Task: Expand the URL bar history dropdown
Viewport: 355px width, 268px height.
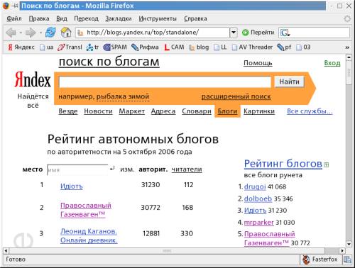Action: (x=234, y=33)
